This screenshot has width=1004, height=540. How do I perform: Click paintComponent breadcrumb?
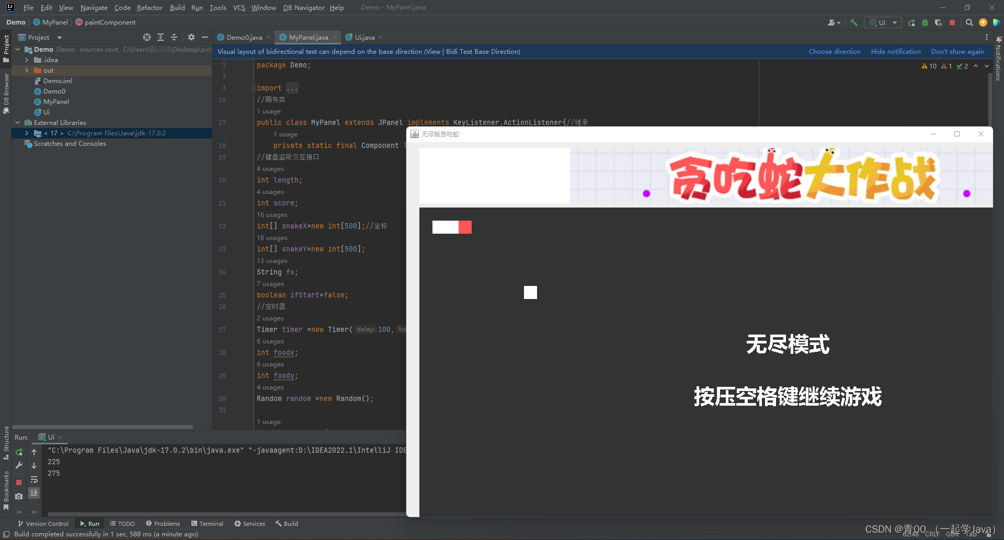click(x=106, y=22)
